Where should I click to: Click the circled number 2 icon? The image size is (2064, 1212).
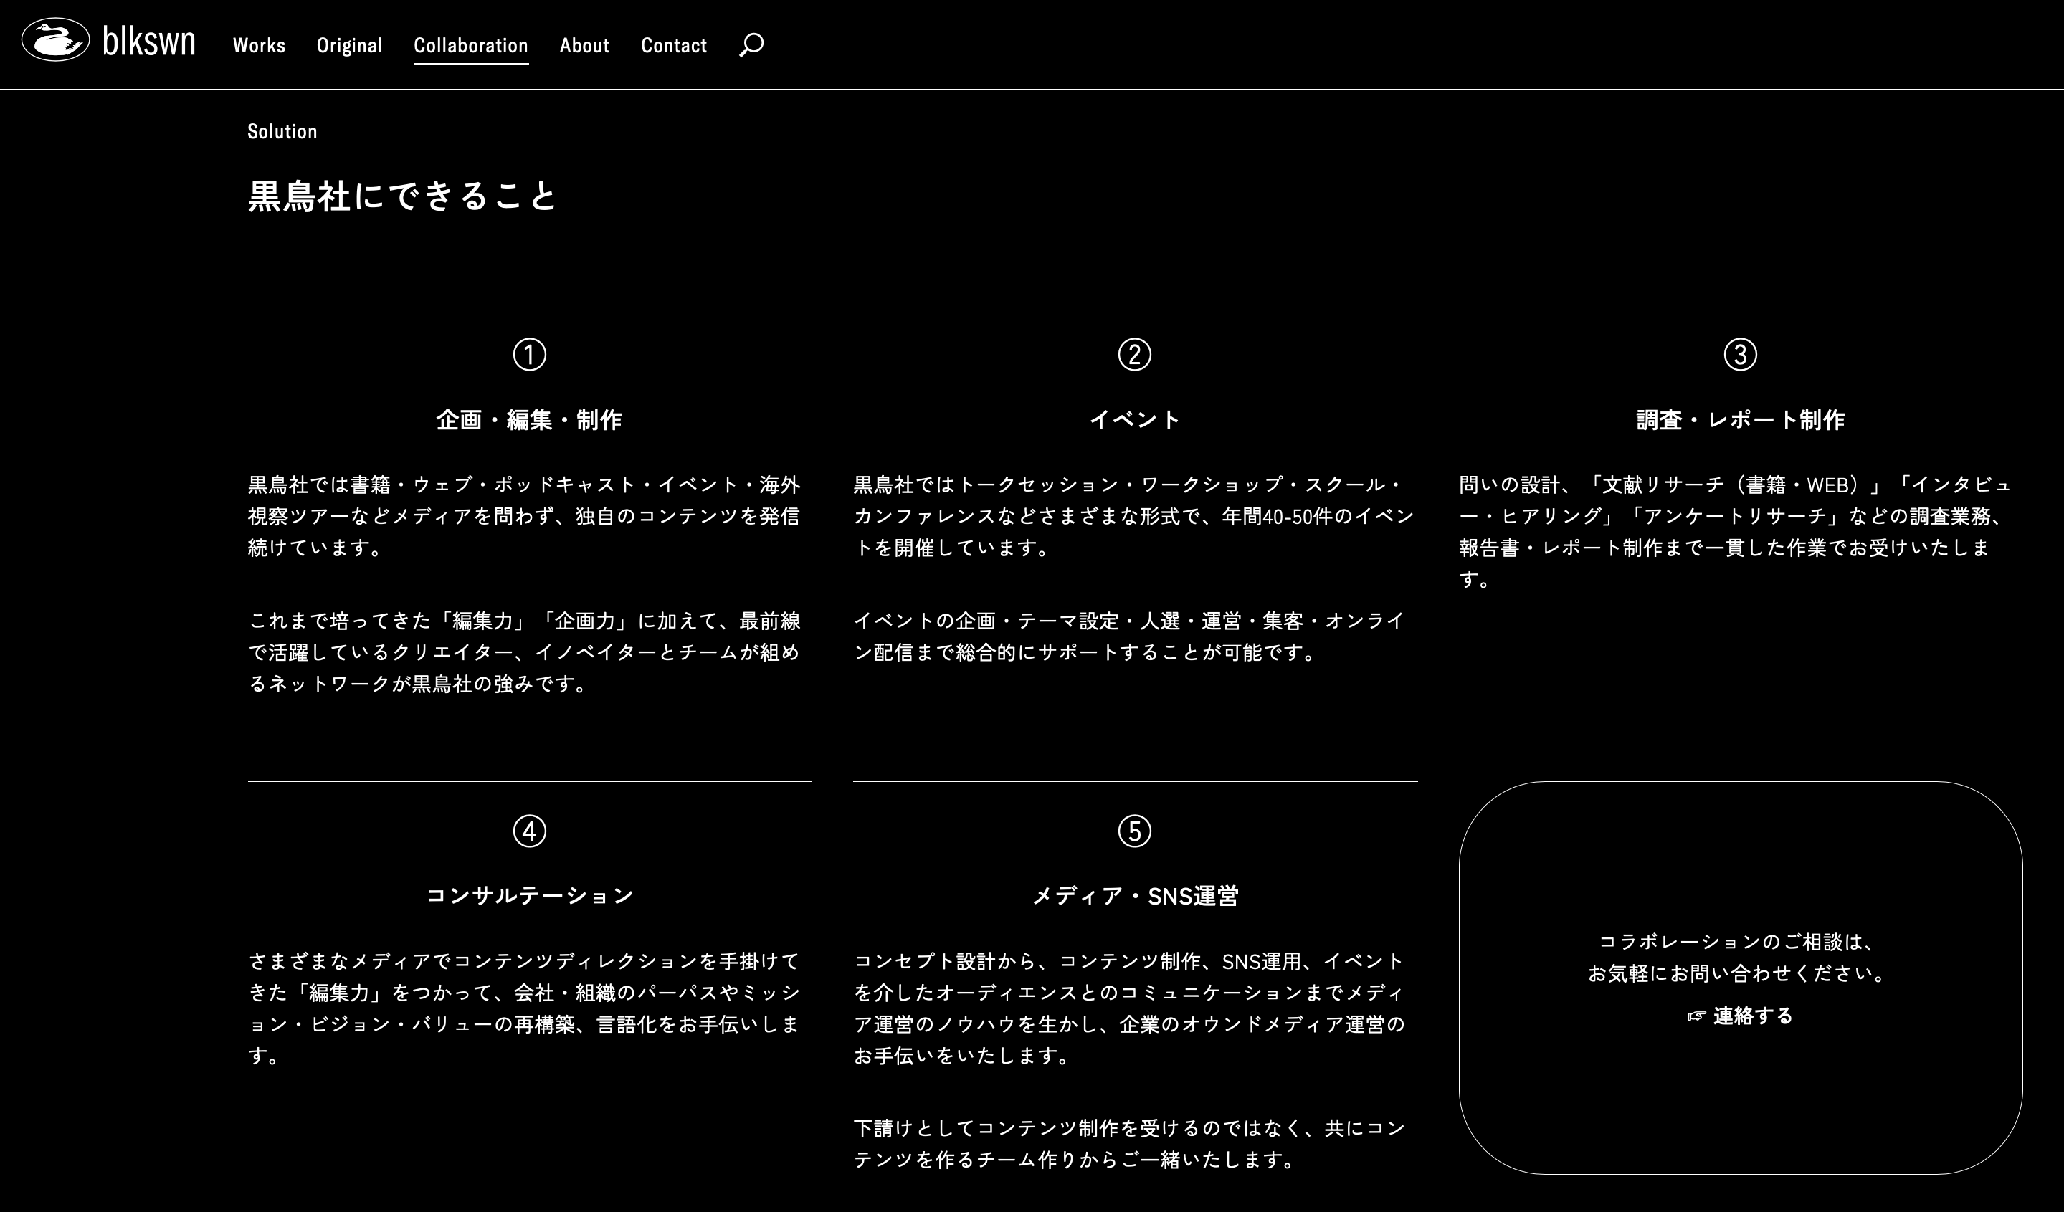1134,355
